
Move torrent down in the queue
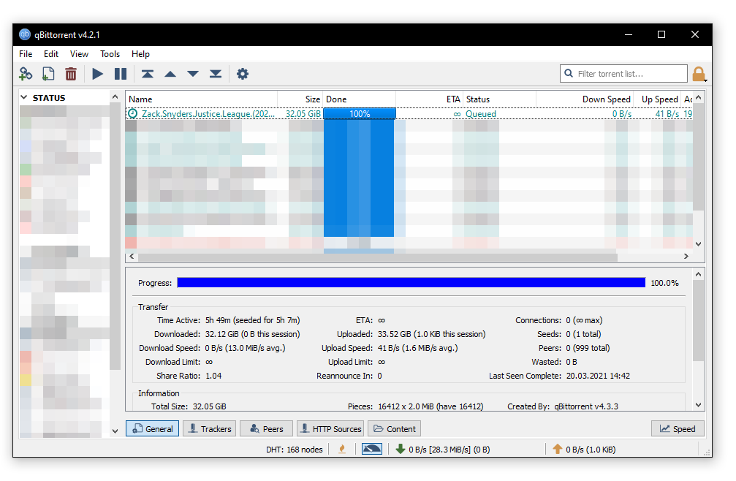[193, 74]
